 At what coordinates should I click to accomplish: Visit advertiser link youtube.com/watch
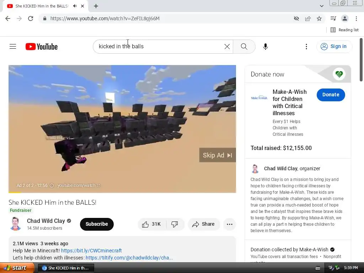point(79,186)
